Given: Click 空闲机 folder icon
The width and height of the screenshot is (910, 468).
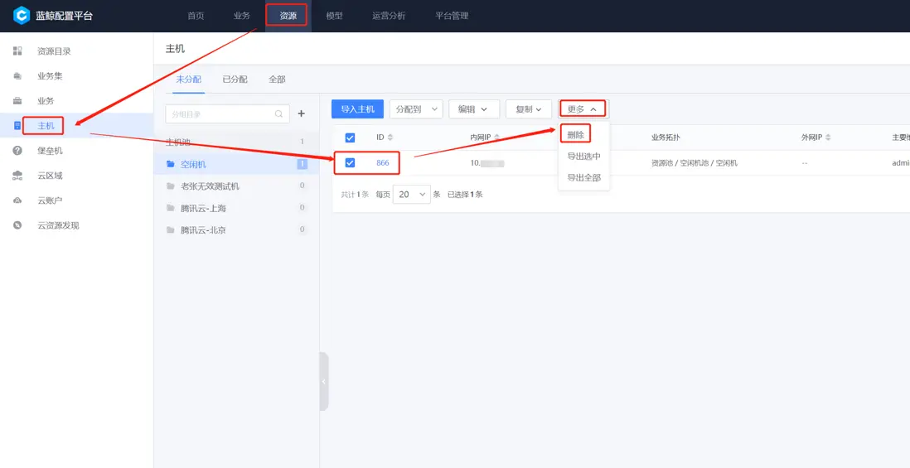Looking at the screenshot, I should click(x=171, y=164).
